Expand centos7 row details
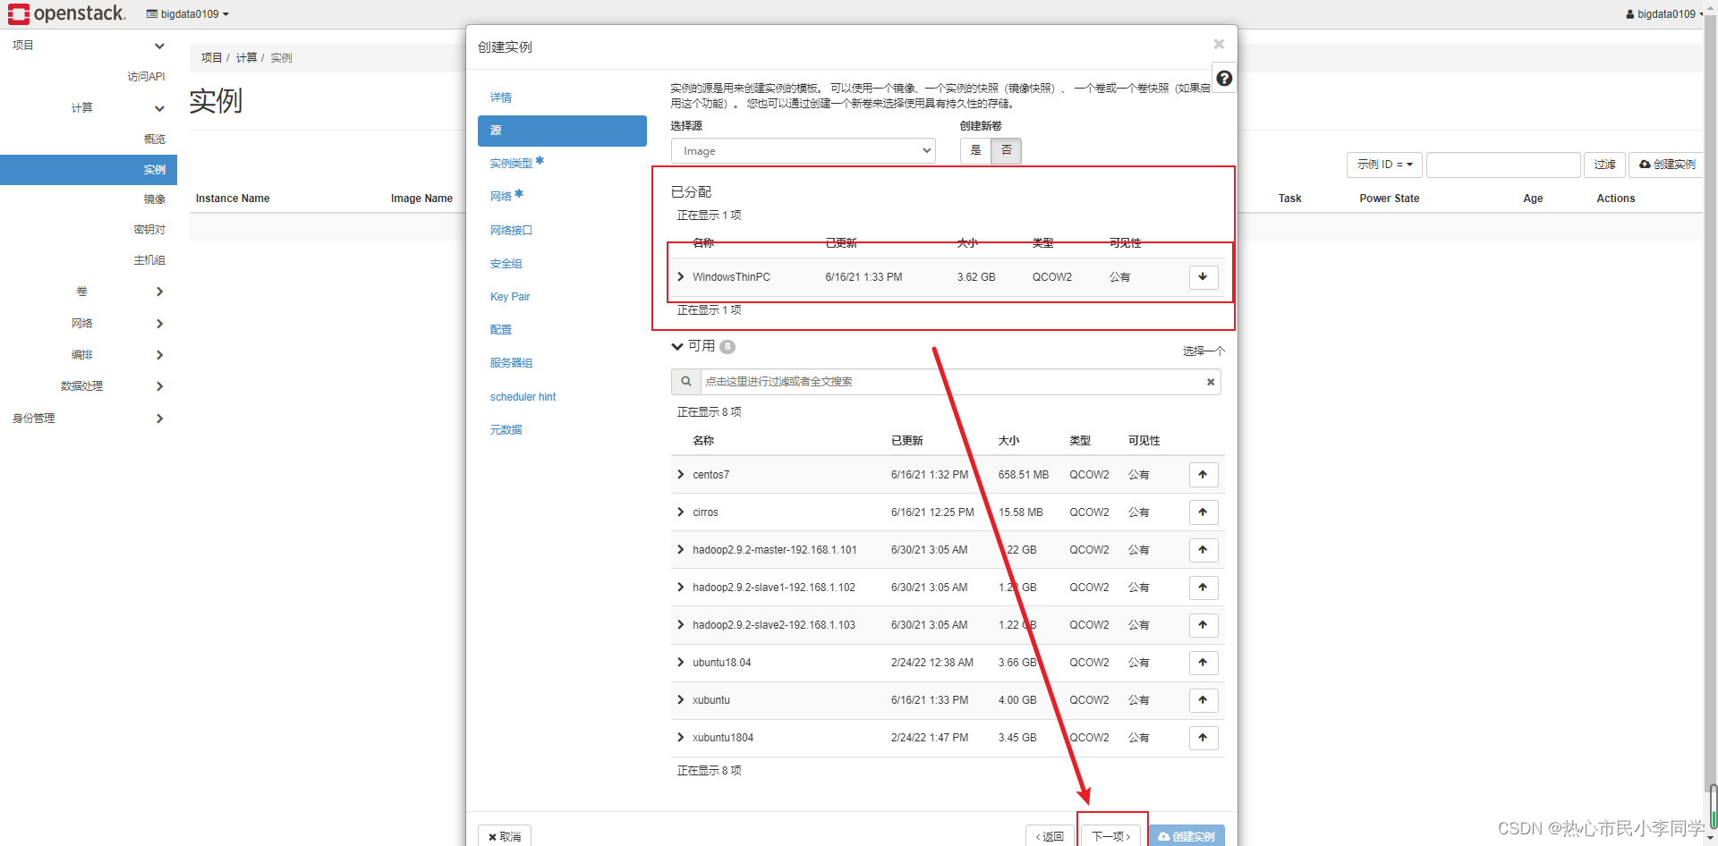Image resolution: width=1718 pixels, height=846 pixels. [681, 475]
